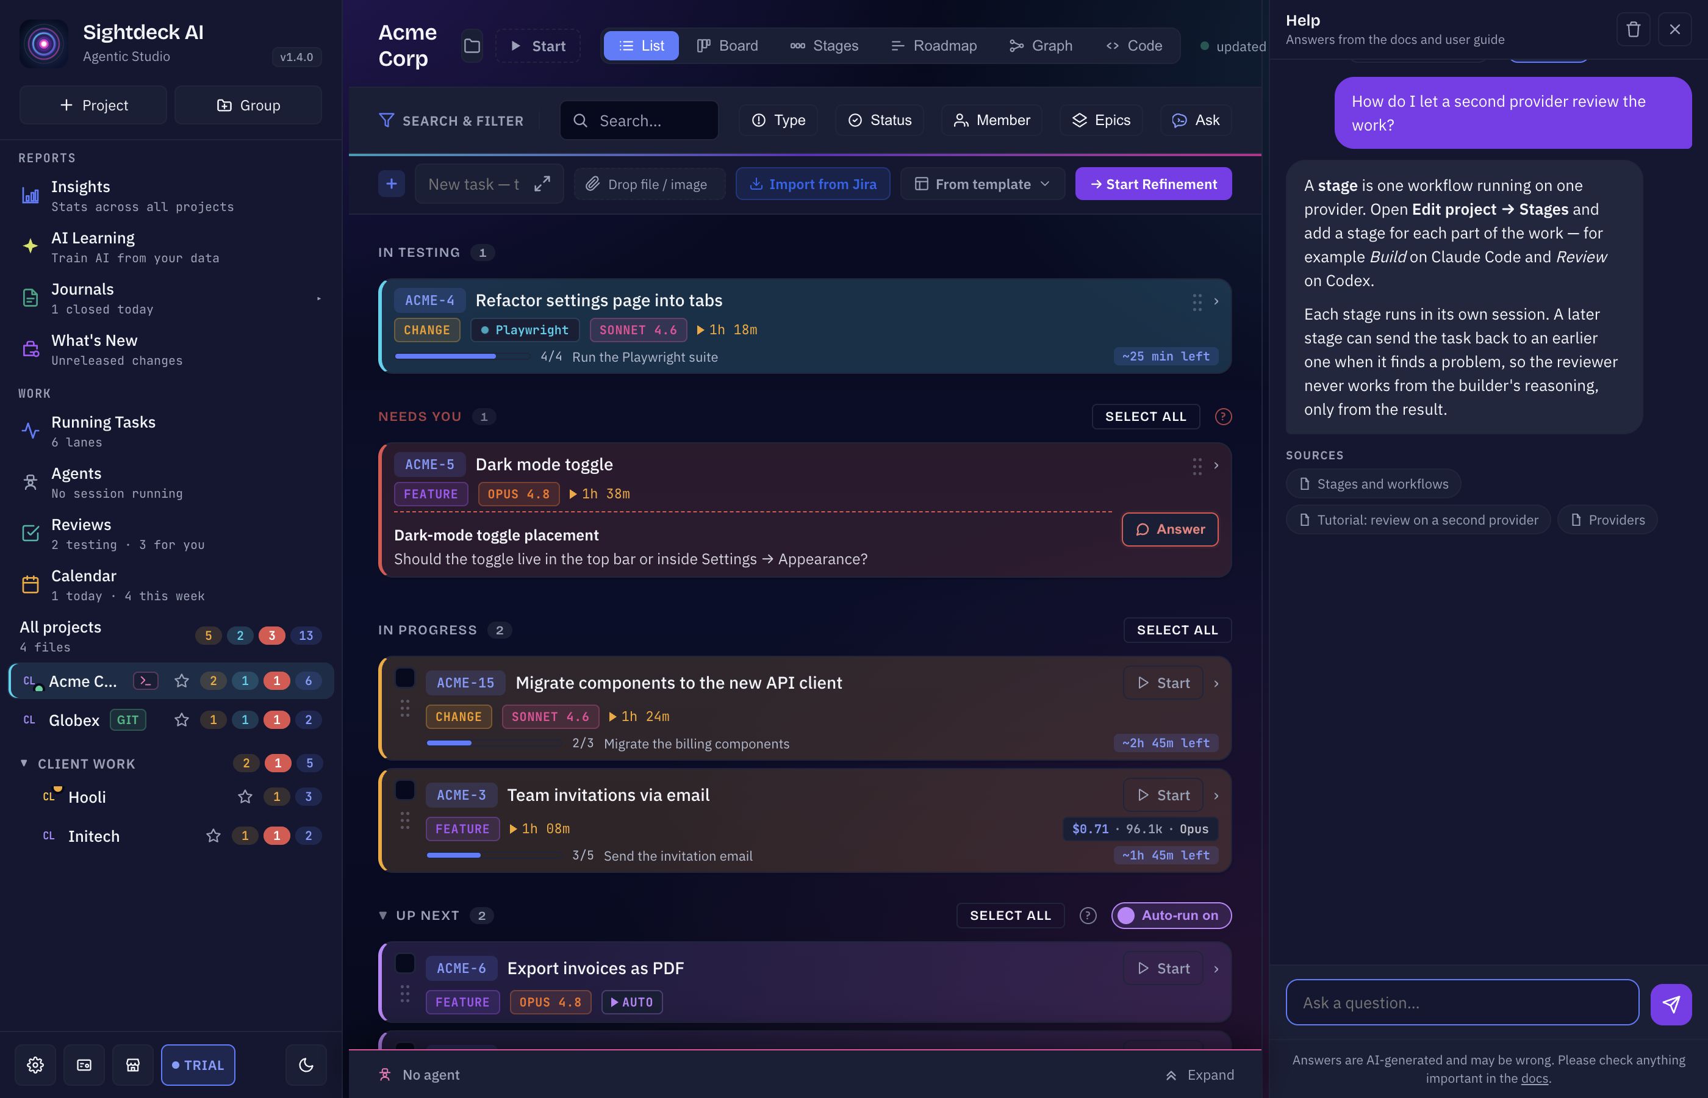Turn off the Auto-run on toggle
This screenshot has height=1098, width=1708.
tap(1171, 915)
